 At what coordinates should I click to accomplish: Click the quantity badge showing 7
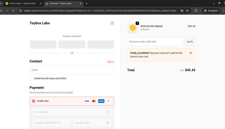[x=137, y=23]
